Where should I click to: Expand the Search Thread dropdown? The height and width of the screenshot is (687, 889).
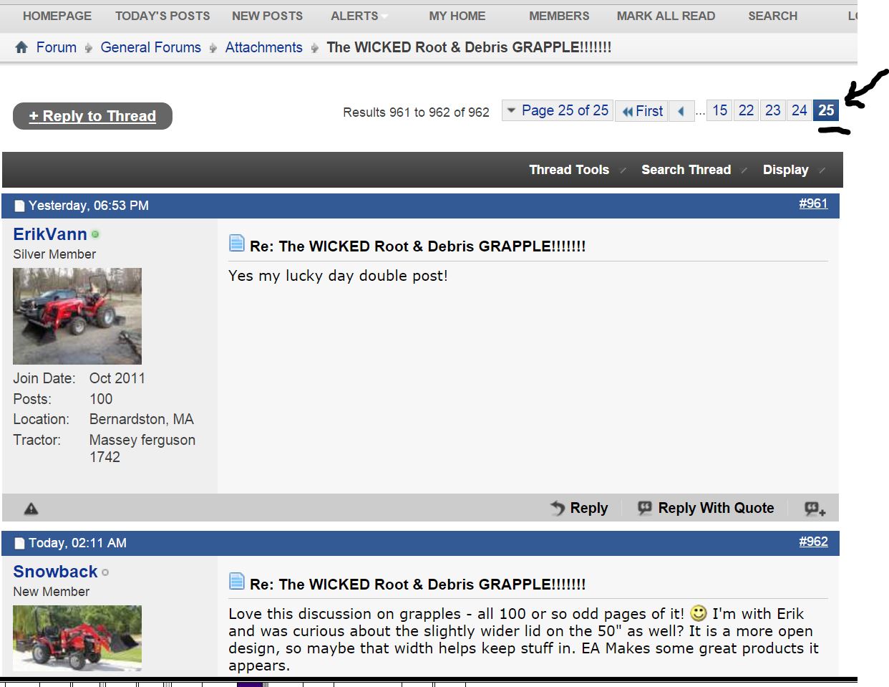click(x=686, y=170)
